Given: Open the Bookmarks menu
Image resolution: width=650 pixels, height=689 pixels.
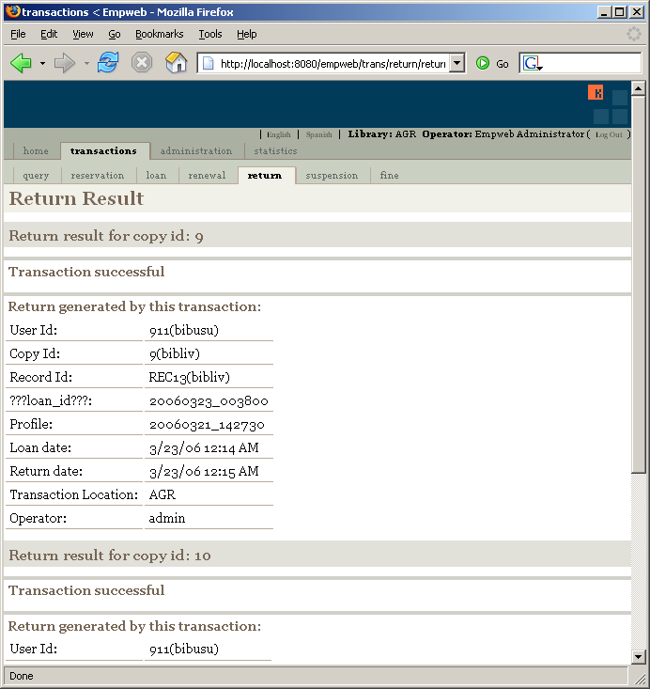Looking at the screenshot, I should (x=159, y=34).
